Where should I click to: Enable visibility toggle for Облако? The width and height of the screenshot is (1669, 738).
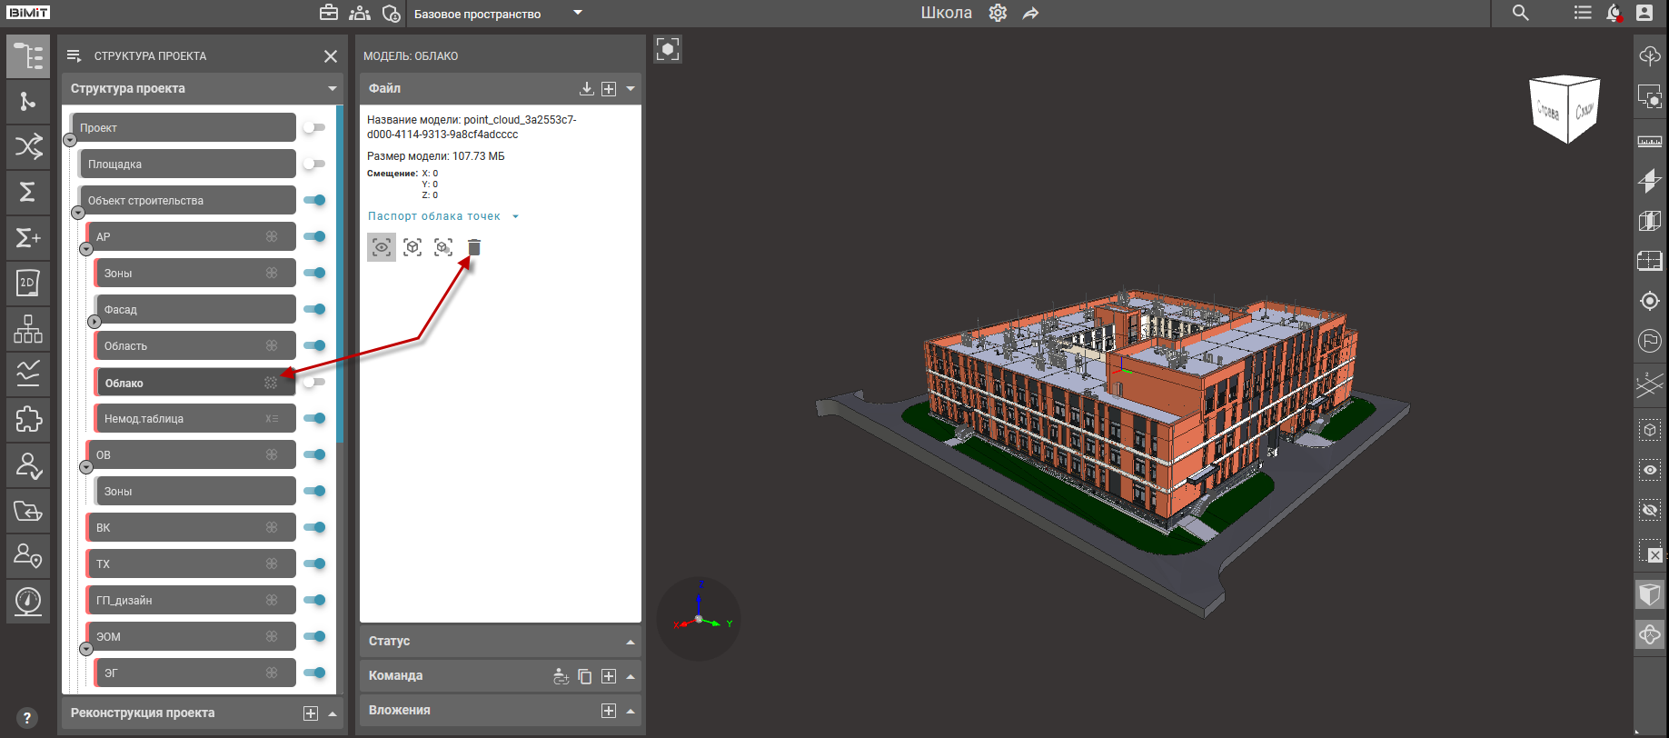(314, 383)
